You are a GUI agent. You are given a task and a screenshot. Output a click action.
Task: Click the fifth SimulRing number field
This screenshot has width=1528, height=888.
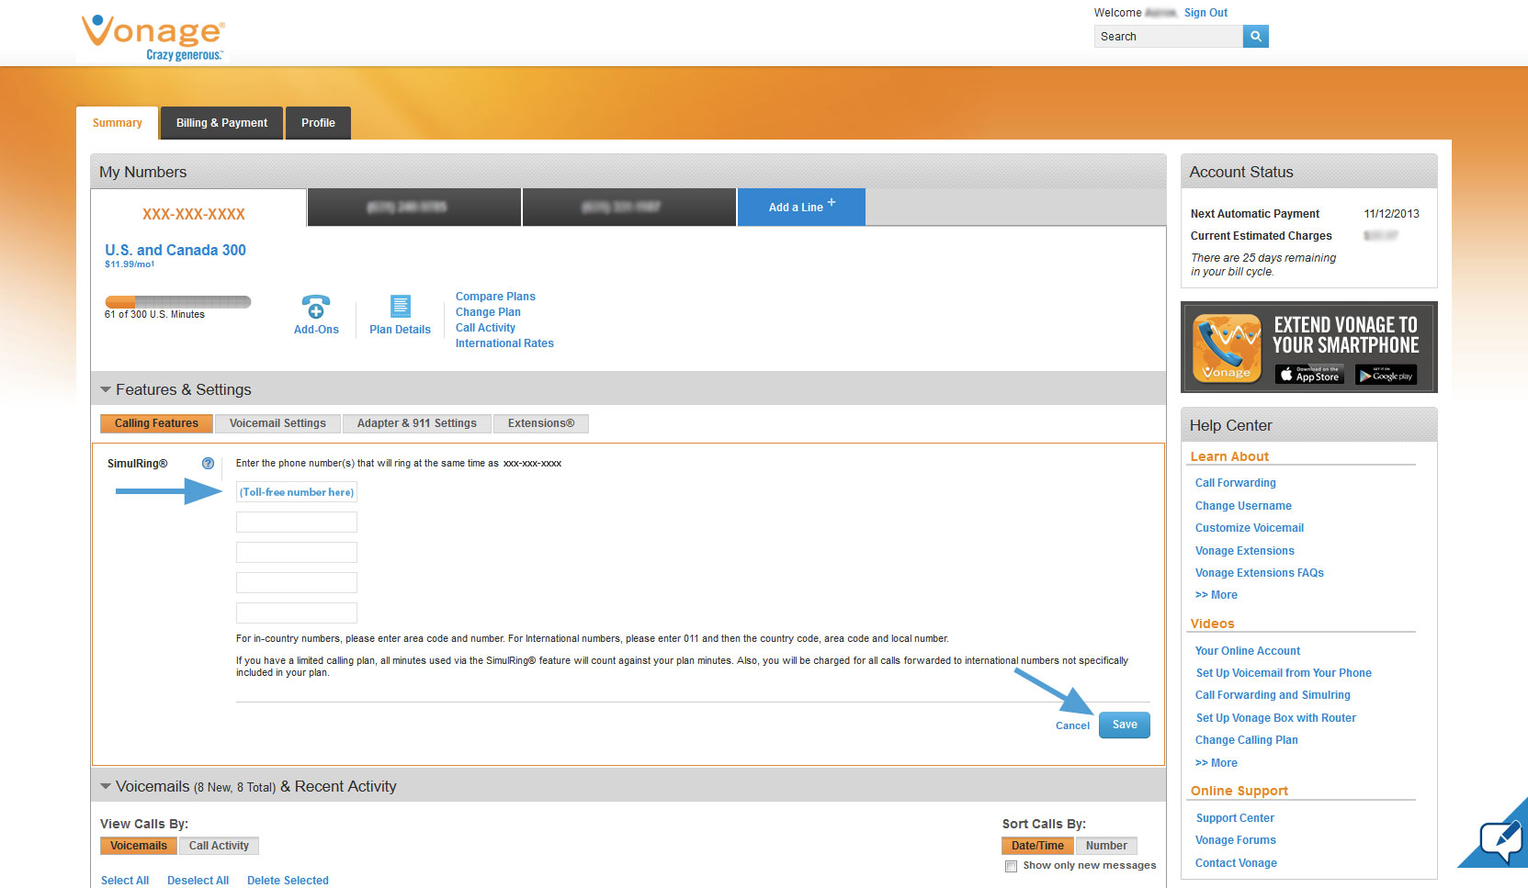click(x=297, y=613)
